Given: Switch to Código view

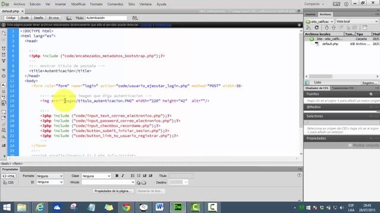Looking at the screenshot, I should pos(11,18).
